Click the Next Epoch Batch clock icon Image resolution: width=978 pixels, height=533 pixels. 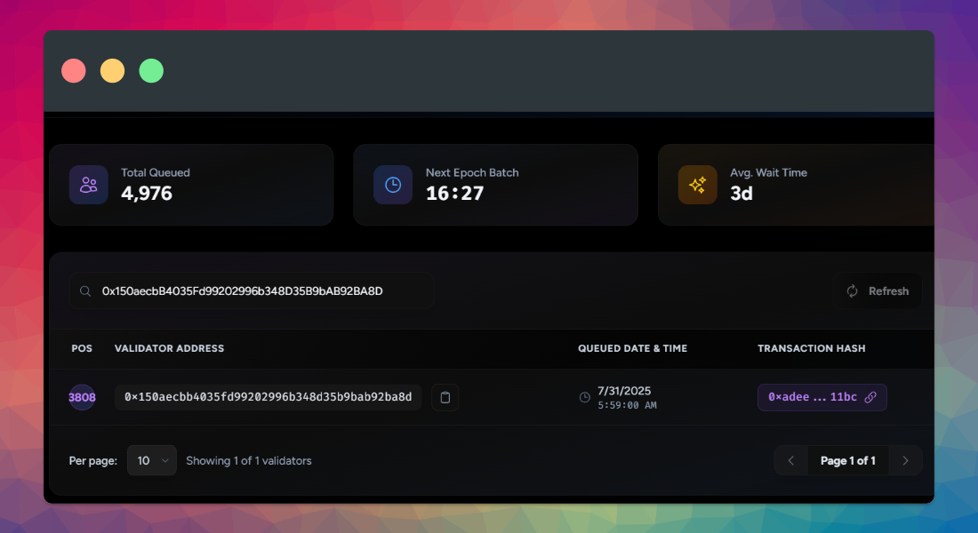point(393,185)
